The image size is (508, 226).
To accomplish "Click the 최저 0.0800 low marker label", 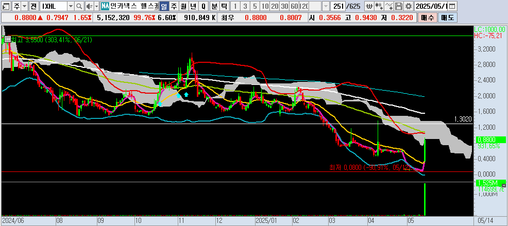I will [x=371, y=168].
